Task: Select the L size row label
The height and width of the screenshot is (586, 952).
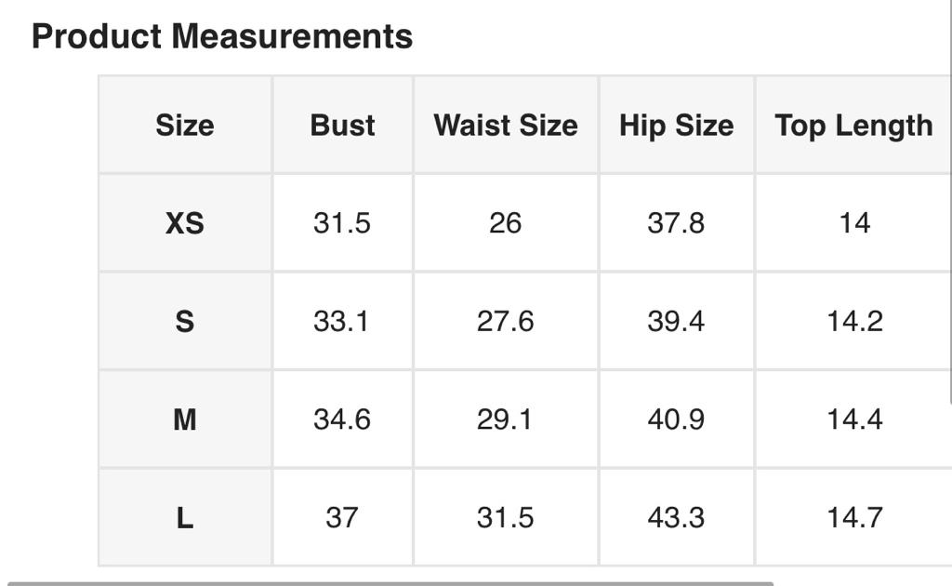Action: 185,517
